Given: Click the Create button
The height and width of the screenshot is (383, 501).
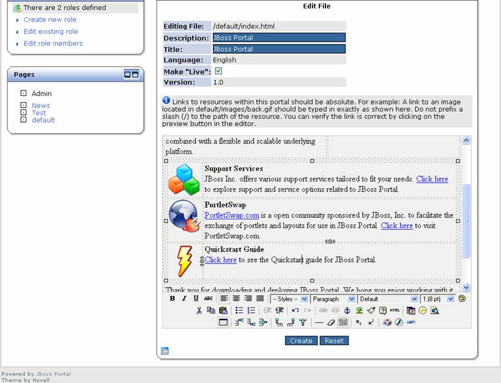Looking at the screenshot, I should coord(301,341).
